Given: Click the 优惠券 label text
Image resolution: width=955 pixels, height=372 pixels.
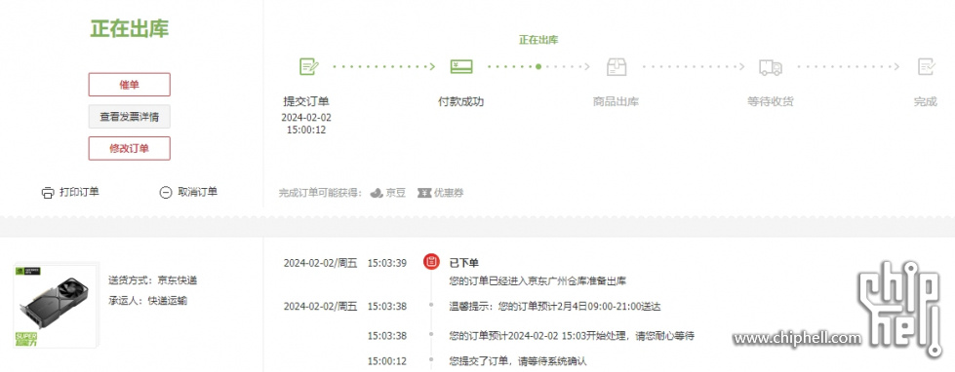Looking at the screenshot, I should (449, 193).
